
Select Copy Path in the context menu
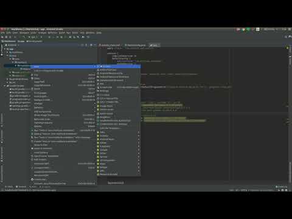pyautogui.click(x=63, y=82)
